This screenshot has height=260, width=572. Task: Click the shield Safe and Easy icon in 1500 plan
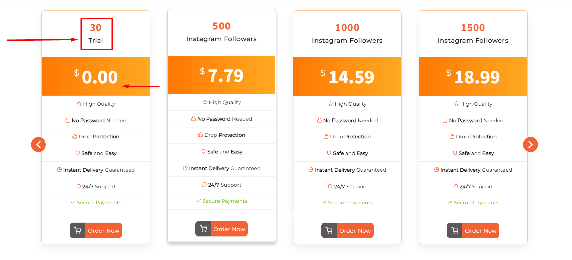(x=455, y=153)
